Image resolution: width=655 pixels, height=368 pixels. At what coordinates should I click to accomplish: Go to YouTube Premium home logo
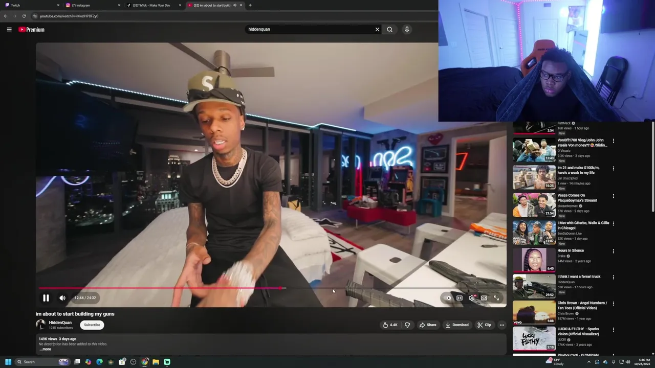(32, 30)
